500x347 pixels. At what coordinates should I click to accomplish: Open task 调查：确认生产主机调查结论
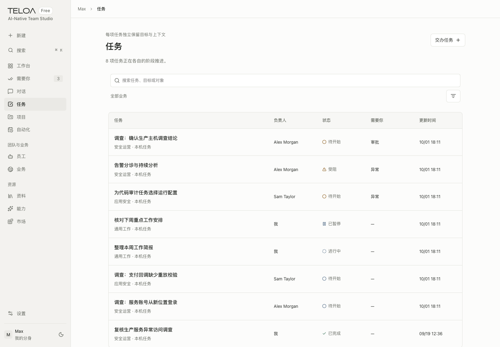[x=146, y=138]
